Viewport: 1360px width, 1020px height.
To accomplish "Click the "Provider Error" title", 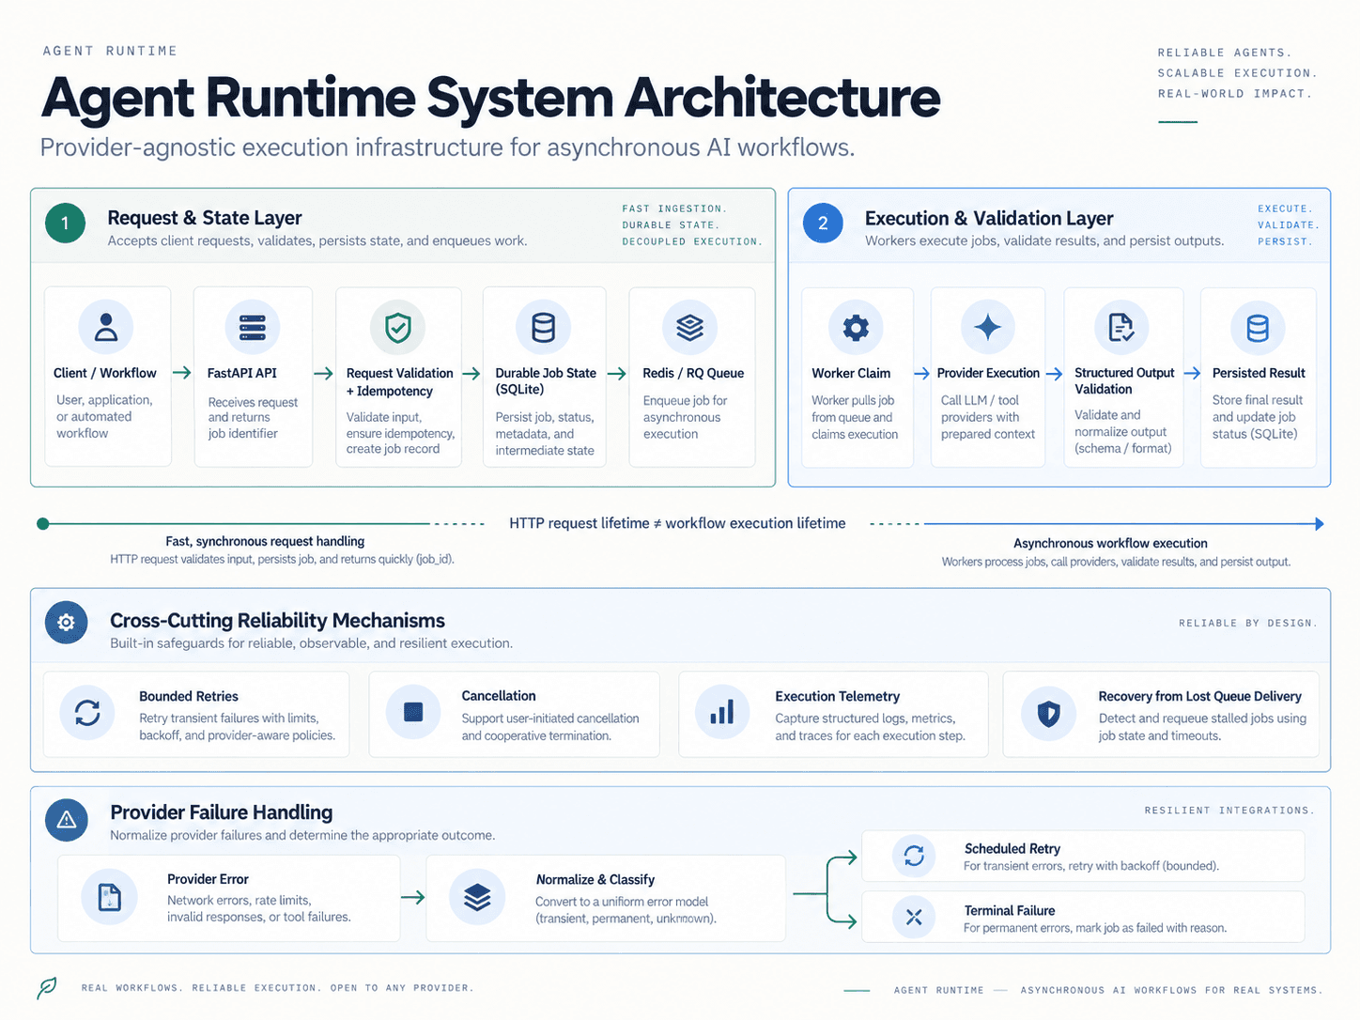I will click(x=208, y=879).
